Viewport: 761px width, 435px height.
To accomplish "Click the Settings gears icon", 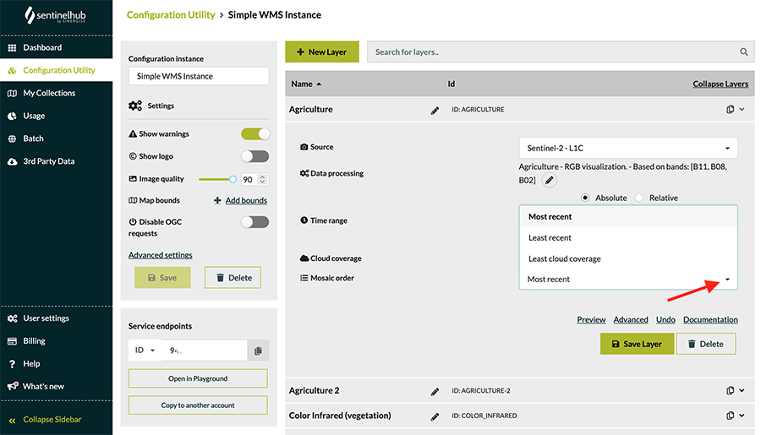I will pyautogui.click(x=135, y=106).
